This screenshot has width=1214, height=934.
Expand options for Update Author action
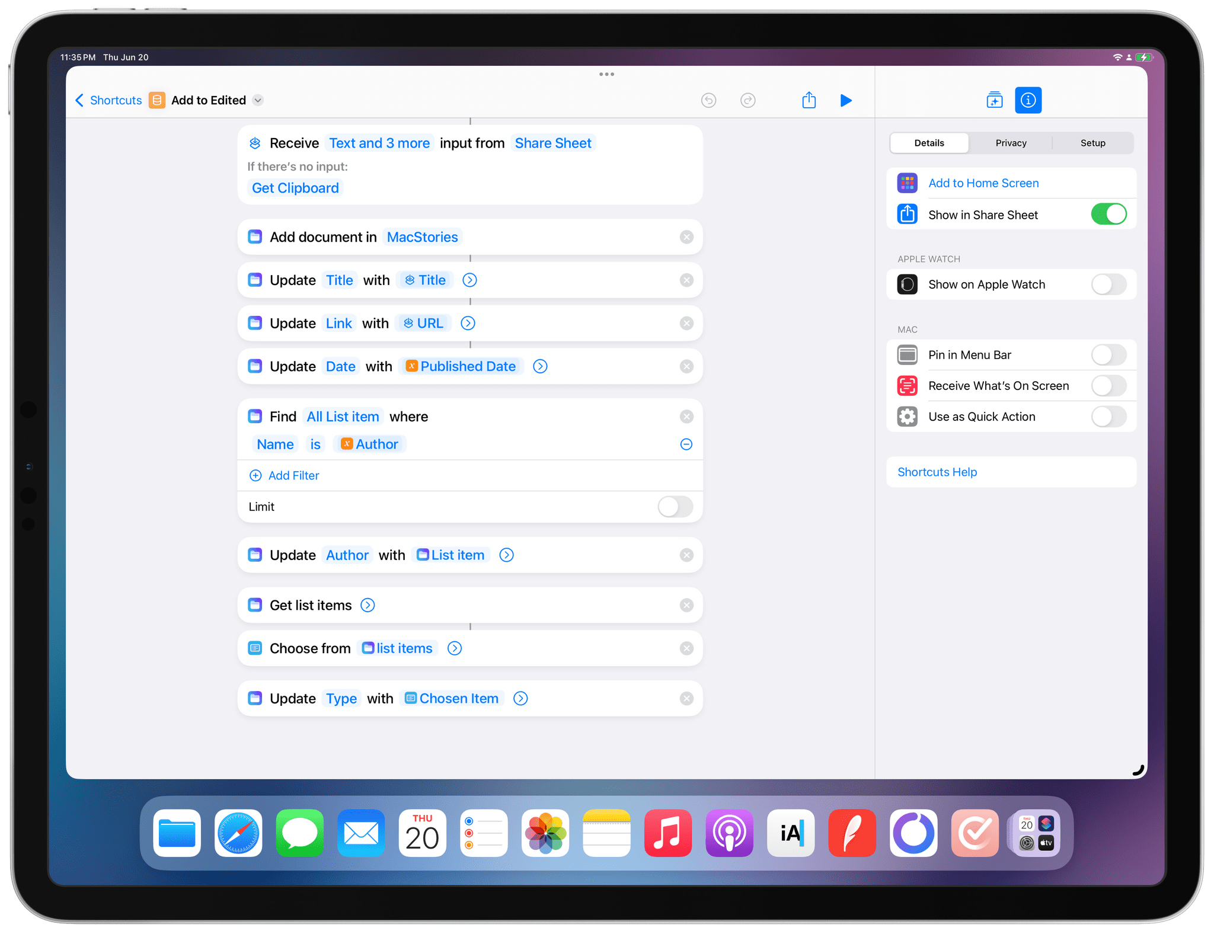(x=506, y=555)
